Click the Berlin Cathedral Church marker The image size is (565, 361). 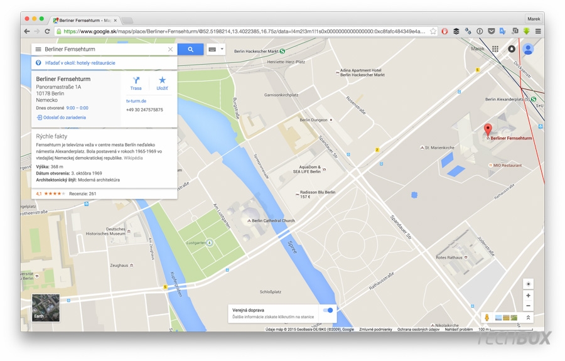point(249,220)
